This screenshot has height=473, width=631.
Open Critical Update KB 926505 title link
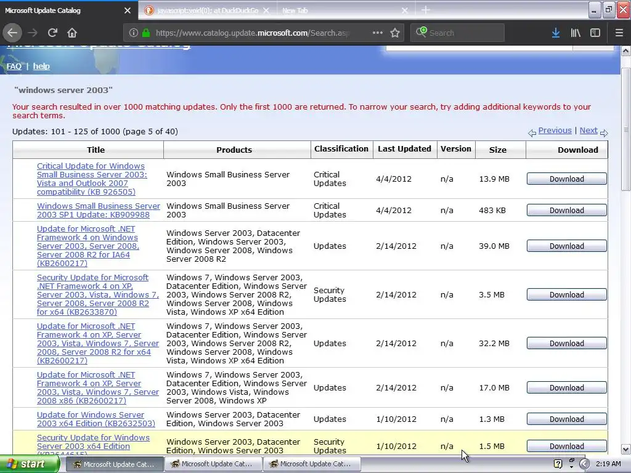point(92,179)
